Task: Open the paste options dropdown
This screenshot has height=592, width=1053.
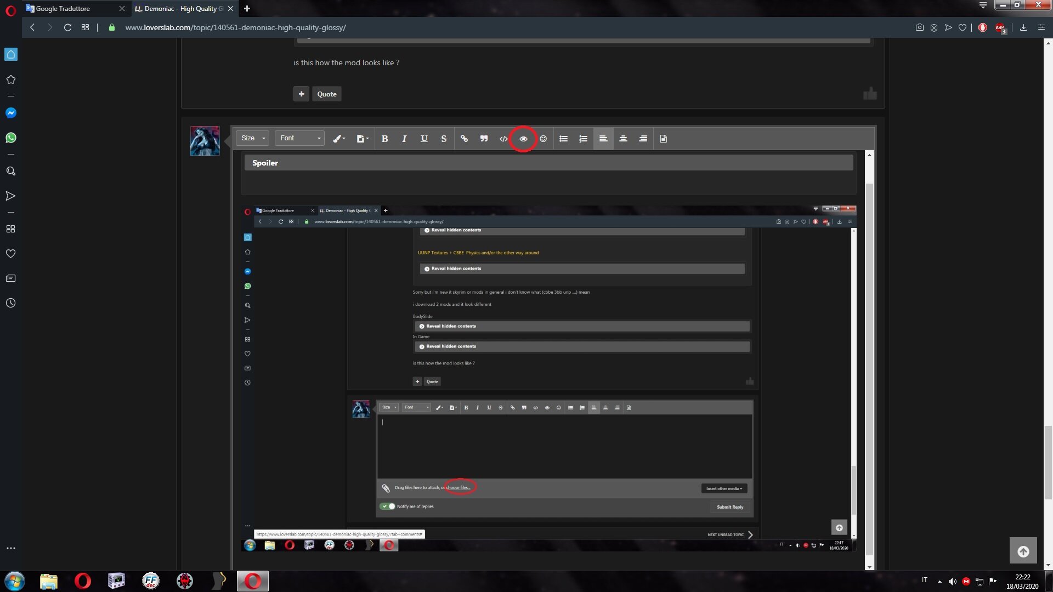Action: click(363, 139)
